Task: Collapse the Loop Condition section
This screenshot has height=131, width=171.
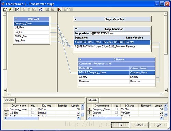Action: (76, 29)
